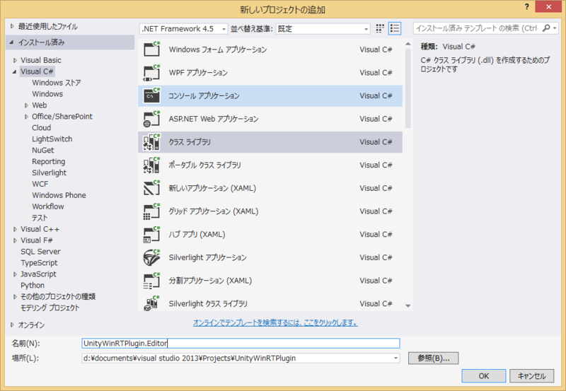The height and width of the screenshot is (391, 566).
Task: Select the 新しいアプリケーション (XAML) template icon
Action: pyautogui.click(x=151, y=188)
